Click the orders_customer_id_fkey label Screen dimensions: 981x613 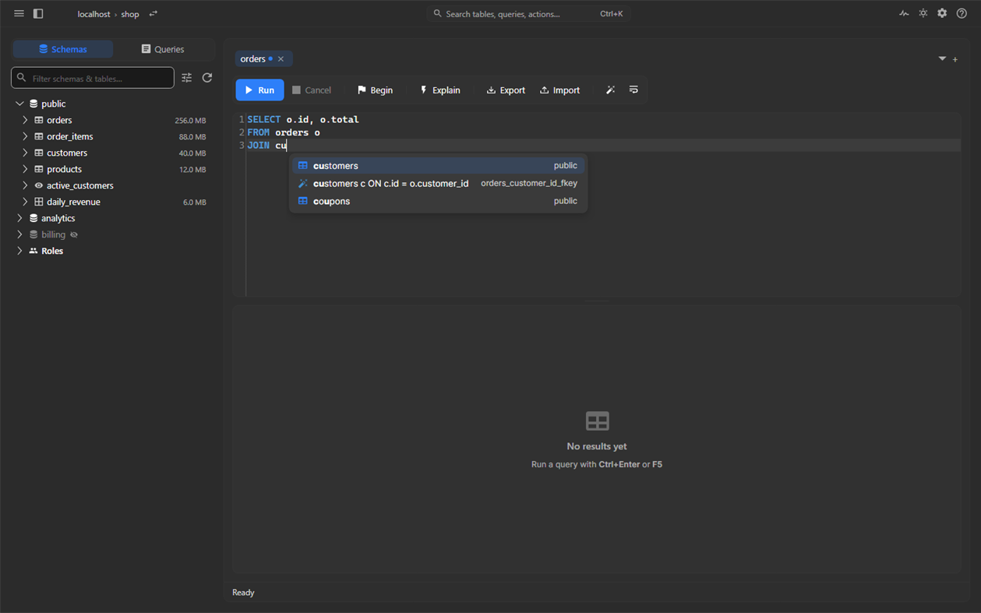[529, 183]
